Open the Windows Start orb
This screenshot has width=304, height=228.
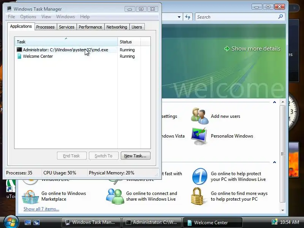[11, 222]
